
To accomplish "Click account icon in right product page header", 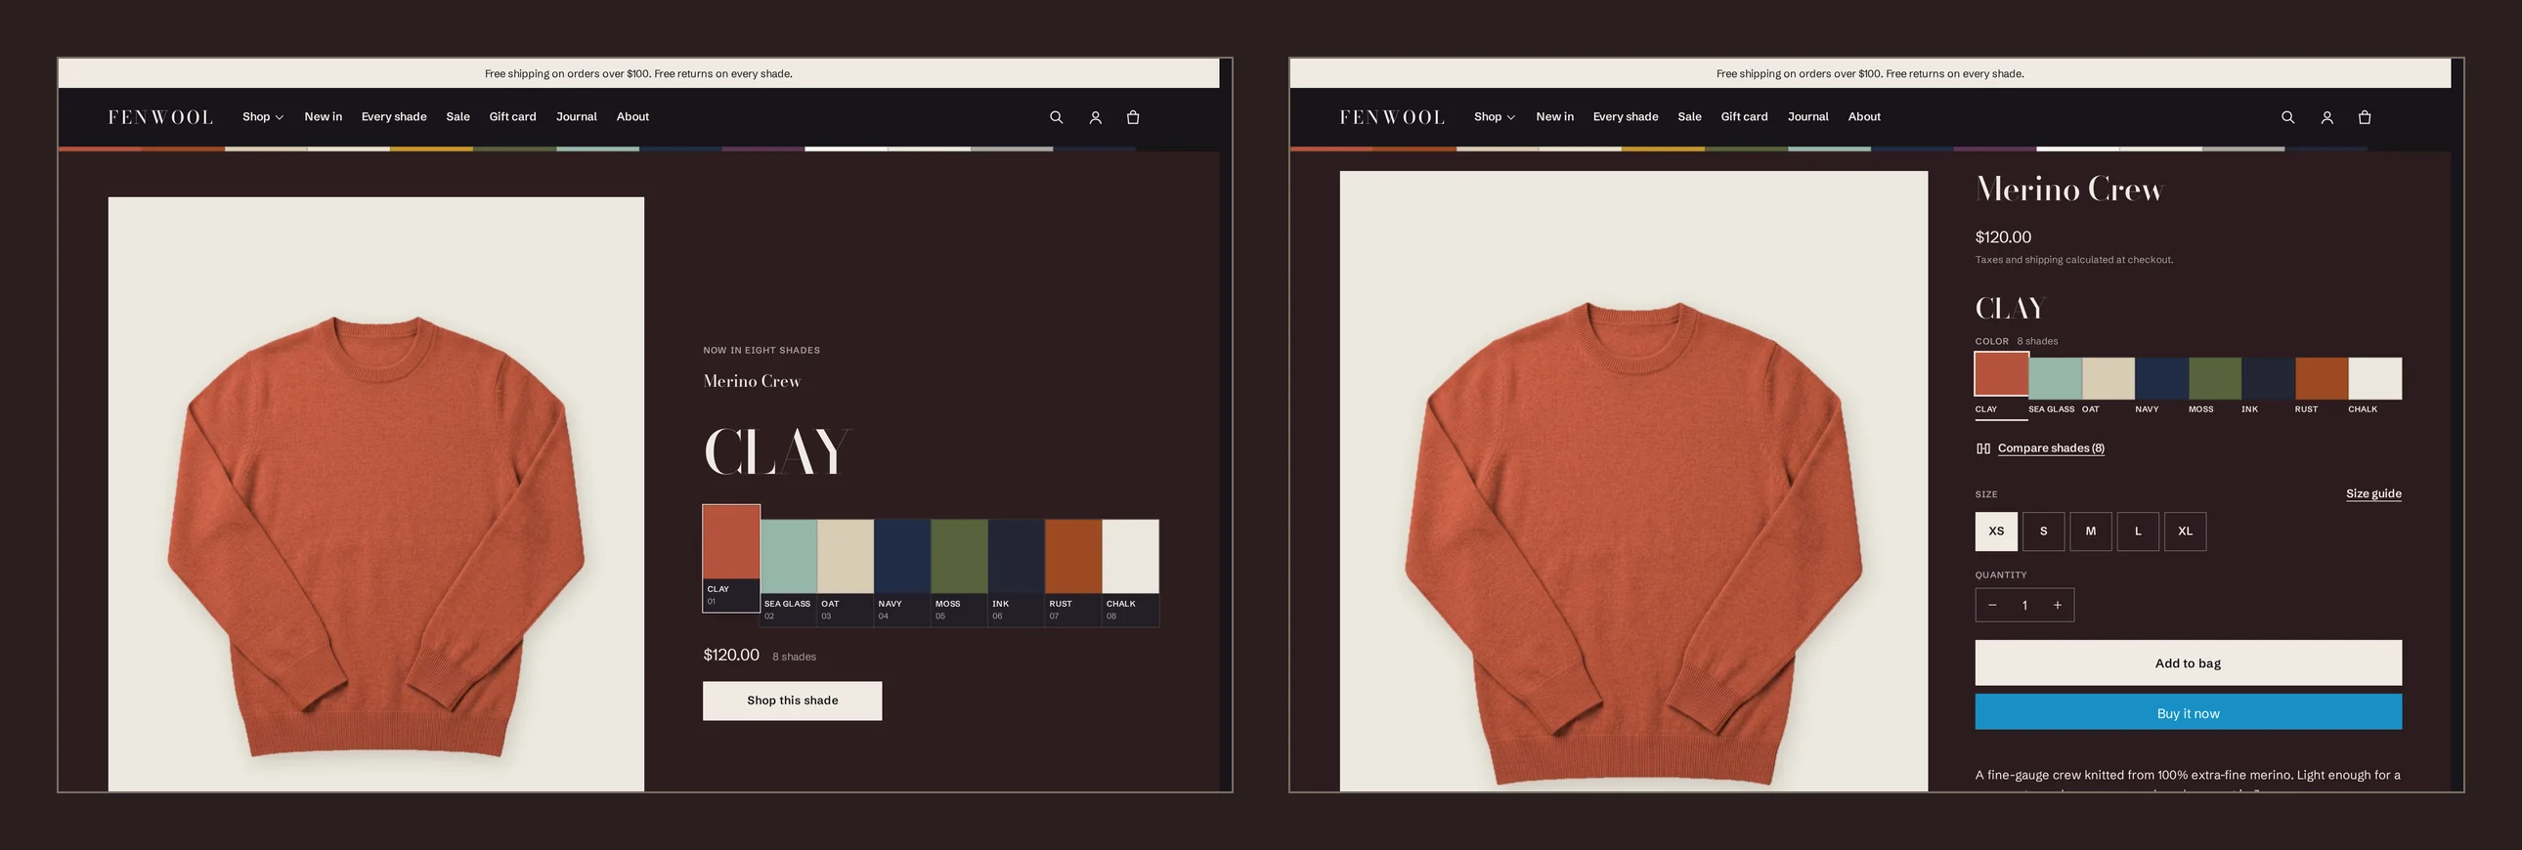I will coord(2326,117).
